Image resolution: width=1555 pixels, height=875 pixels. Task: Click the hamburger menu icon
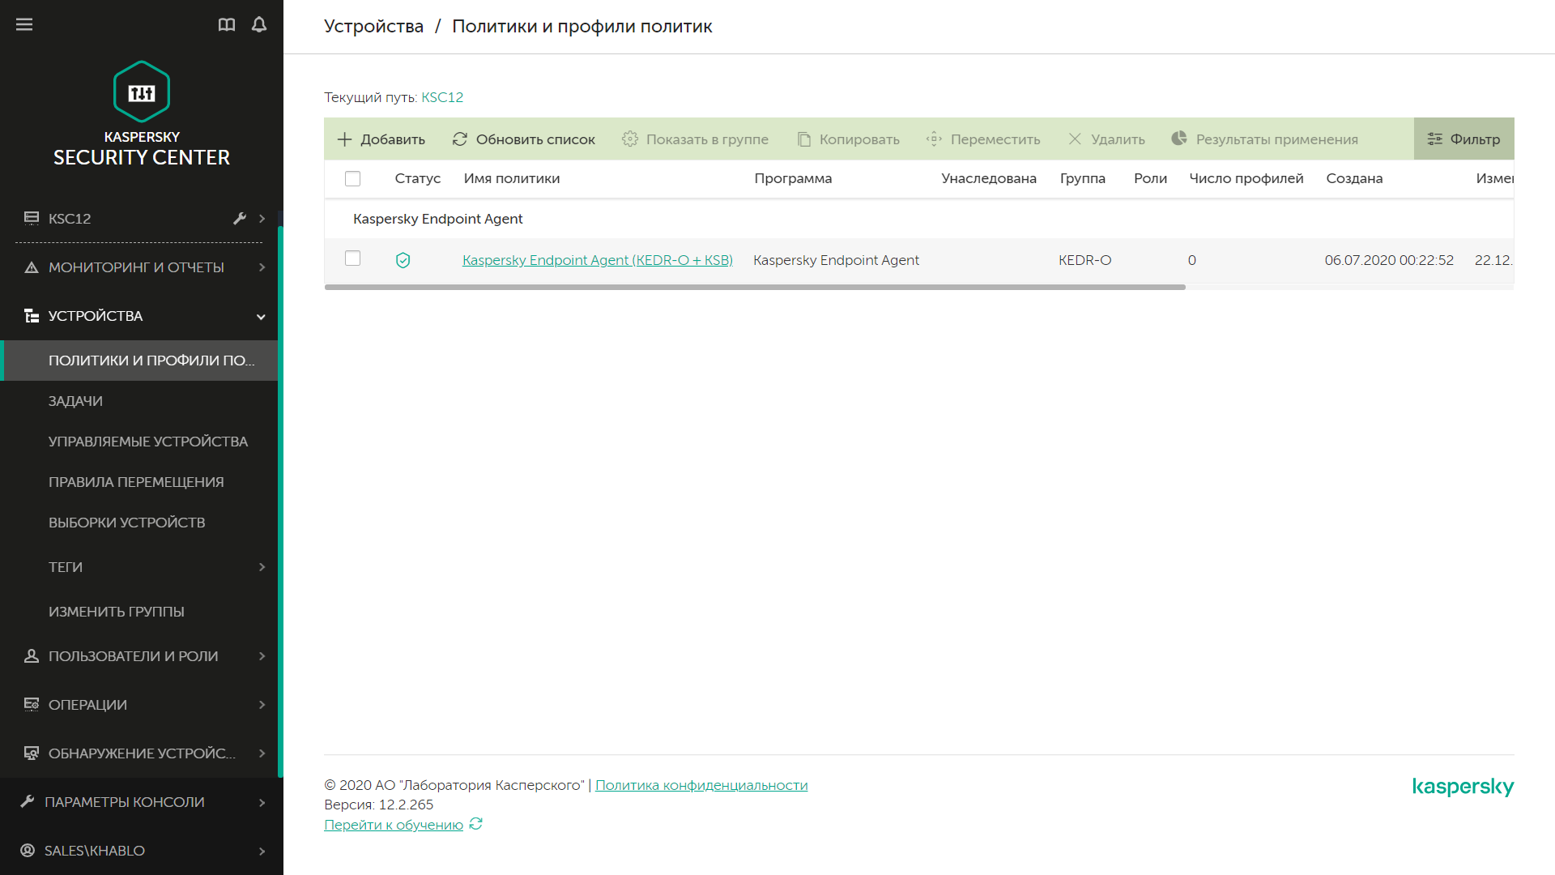point(24,24)
